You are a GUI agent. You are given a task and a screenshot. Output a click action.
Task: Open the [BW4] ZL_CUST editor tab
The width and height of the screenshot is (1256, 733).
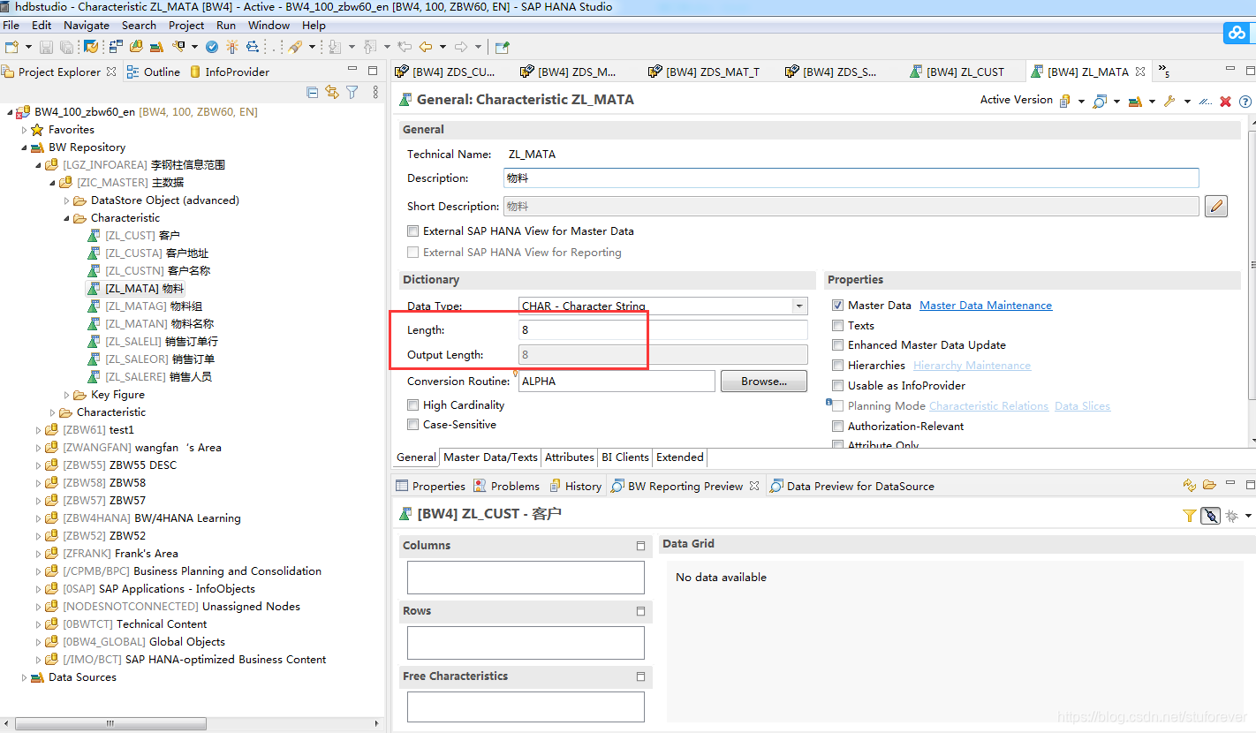[x=957, y=72]
